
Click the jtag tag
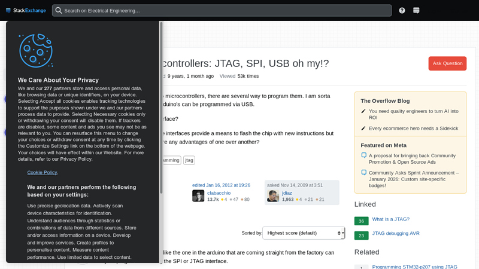pyautogui.click(x=189, y=160)
